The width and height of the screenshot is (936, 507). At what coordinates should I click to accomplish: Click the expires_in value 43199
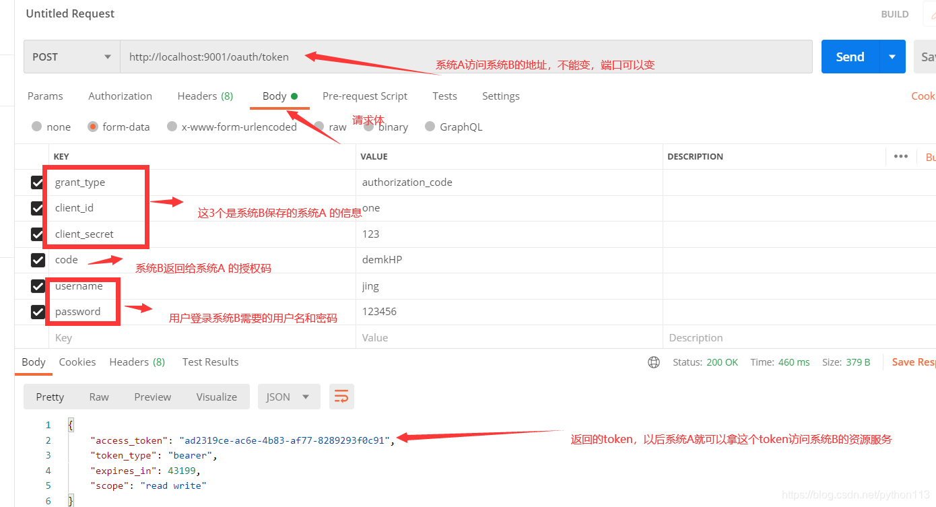pos(182,471)
